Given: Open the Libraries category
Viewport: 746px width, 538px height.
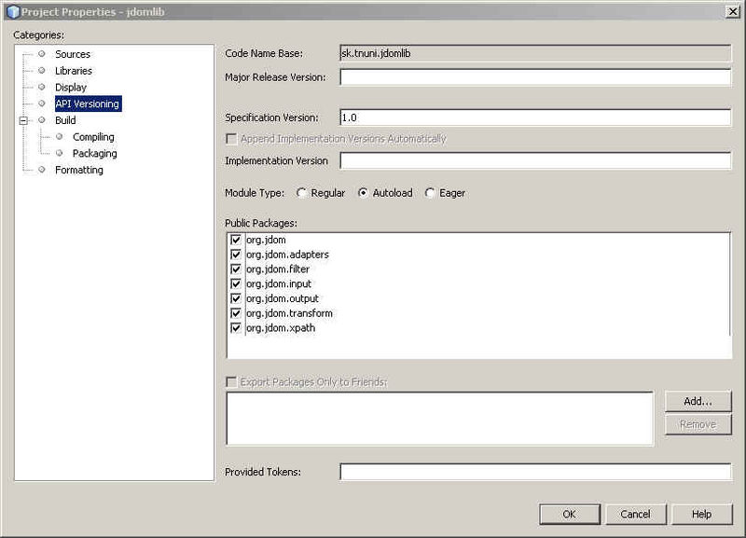Looking at the screenshot, I should coord(73,71).
